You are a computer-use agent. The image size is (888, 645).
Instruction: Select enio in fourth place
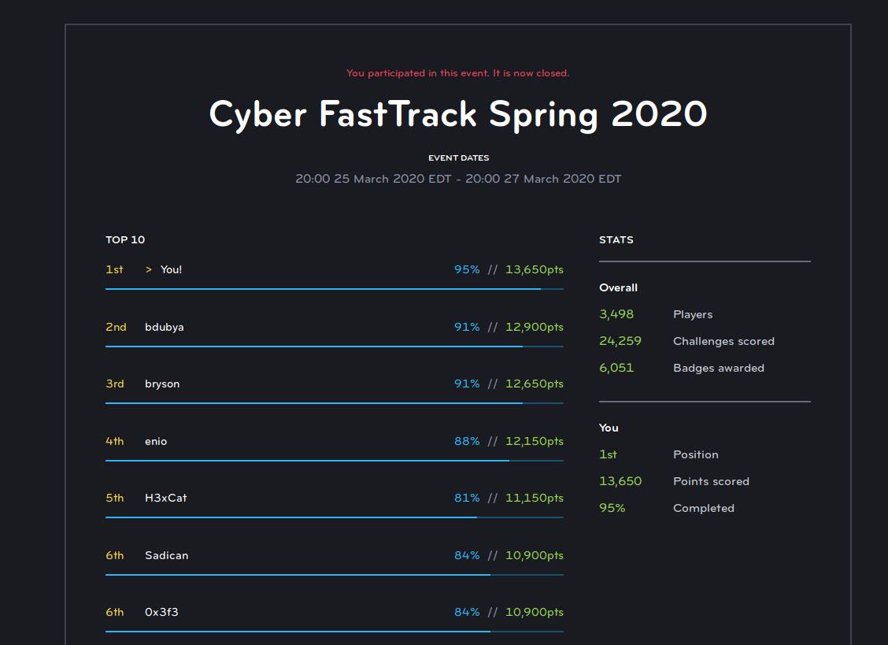(156, 441)
